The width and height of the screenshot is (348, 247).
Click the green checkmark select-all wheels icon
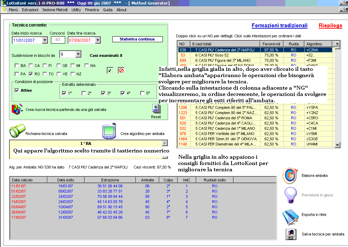110,70
